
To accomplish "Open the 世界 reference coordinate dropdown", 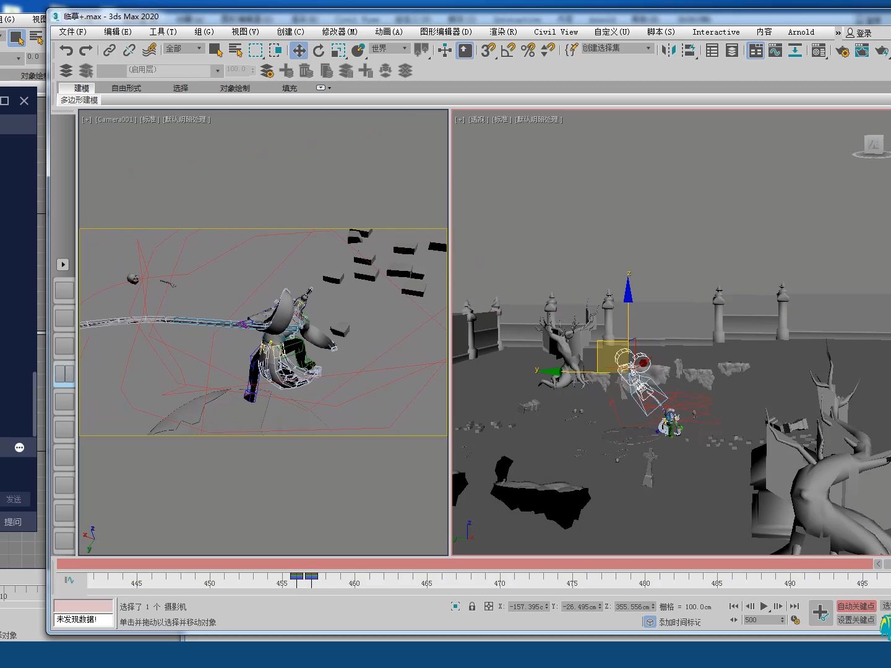I will click(x=390, y=48).
